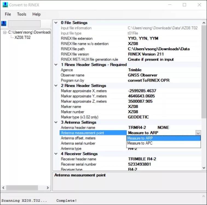Click the Agence value Trimble

(x=135, y=70)
